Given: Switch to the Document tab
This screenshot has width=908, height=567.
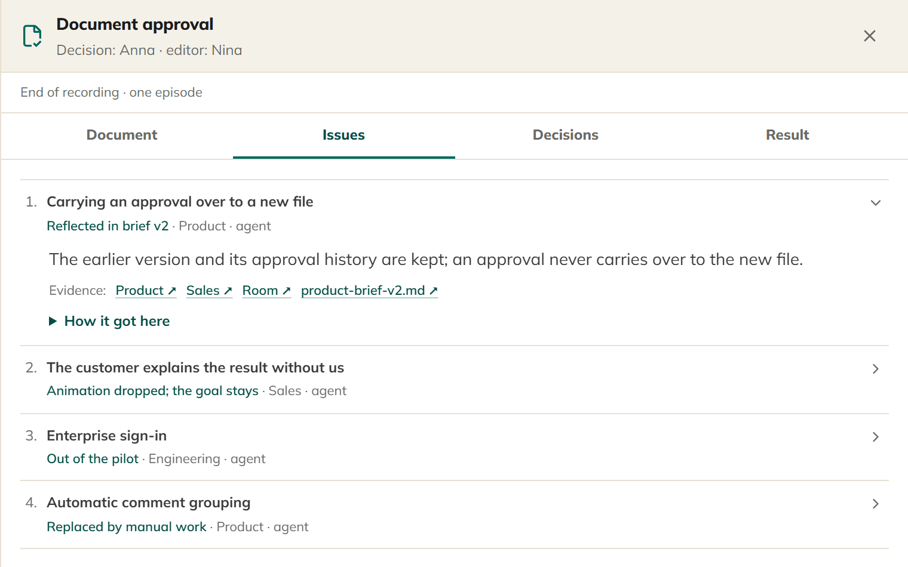Looking at the screenshot, I should tap(122, 135).
